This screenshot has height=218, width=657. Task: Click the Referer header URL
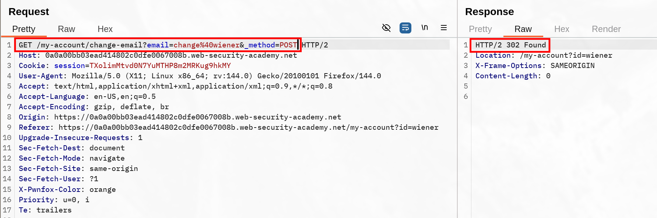click(248, 127)
